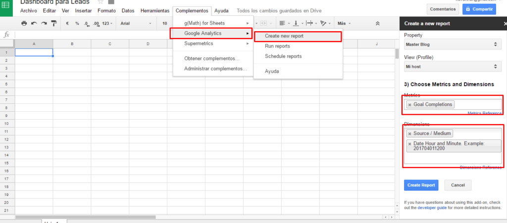The height and width of the screenshot is (223, 507).
Task: Click the folder icon beside title
Action: tap(111, 2)
